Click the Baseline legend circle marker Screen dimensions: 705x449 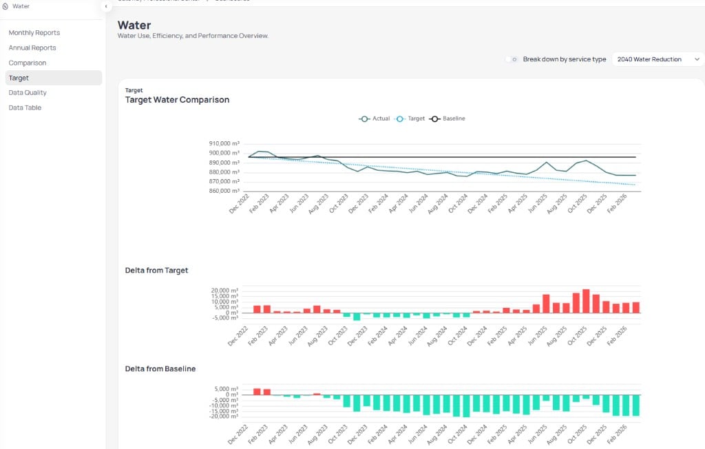(x=435, y=119)
